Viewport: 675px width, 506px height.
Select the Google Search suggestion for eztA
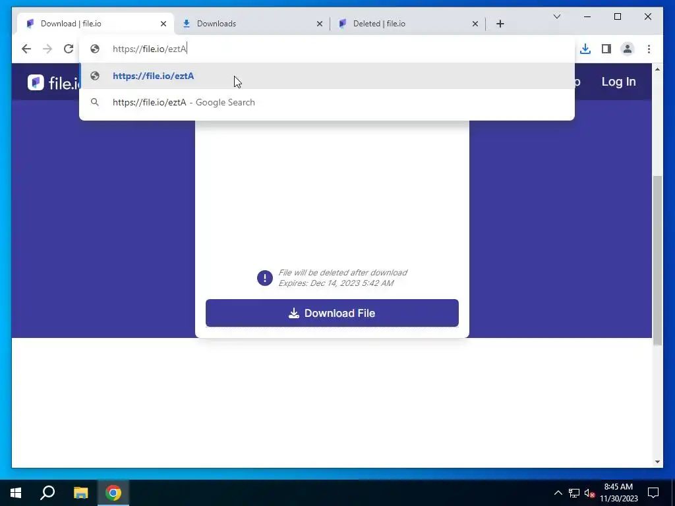pos(327,102)
